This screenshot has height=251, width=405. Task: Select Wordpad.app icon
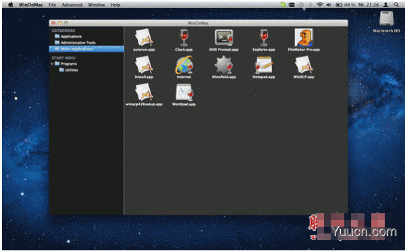coord(184,92)
